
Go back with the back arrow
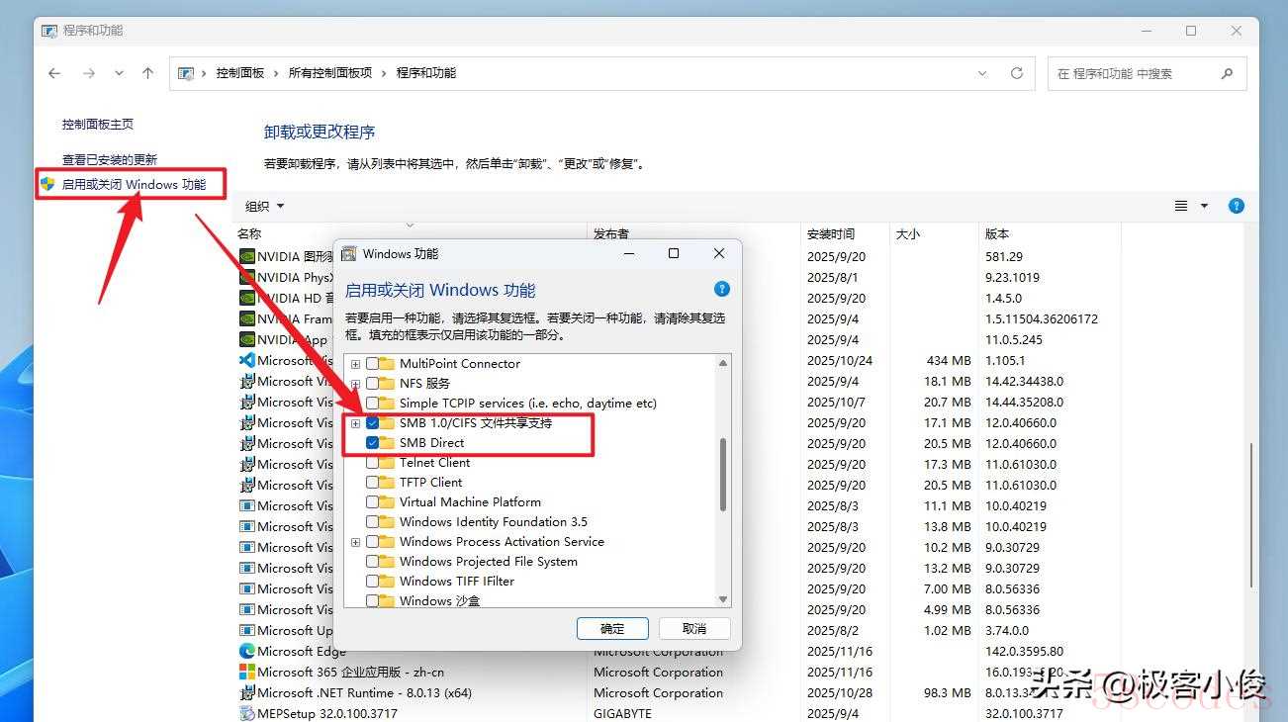coord(55,73)
